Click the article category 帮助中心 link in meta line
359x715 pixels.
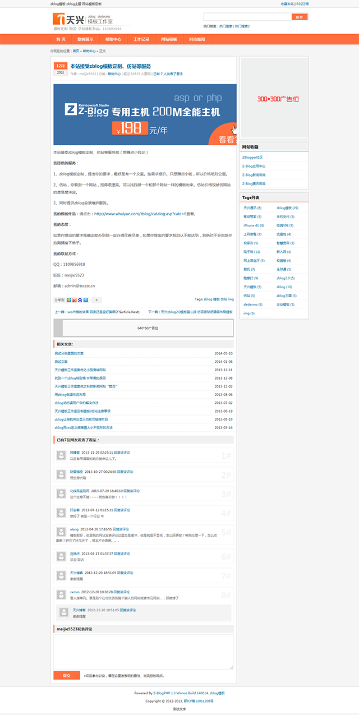click(114, 73)
